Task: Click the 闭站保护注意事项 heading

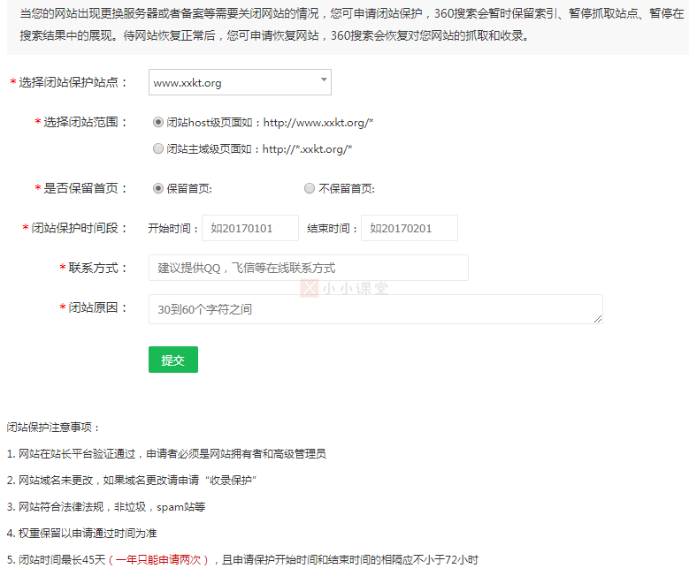Action: pyautogui.click(x=53, y=428)
